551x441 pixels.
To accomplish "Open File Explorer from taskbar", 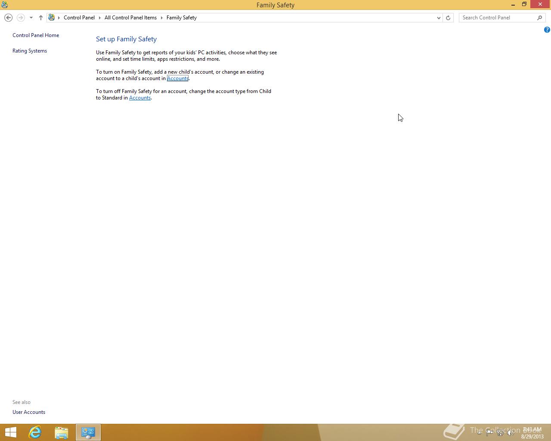I will (x=61, y=432).
